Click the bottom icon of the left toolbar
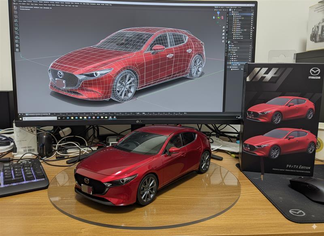The height and width of the screenshot is (236, 324). [x=17, y=49]
